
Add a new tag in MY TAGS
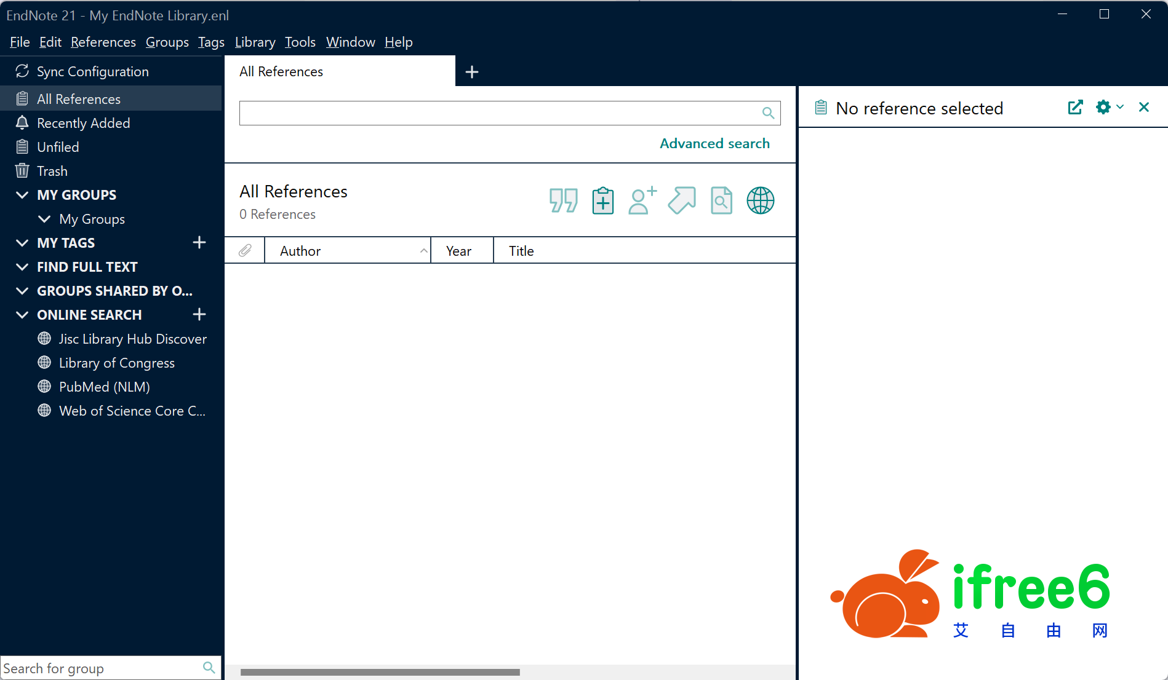(199, 243)
